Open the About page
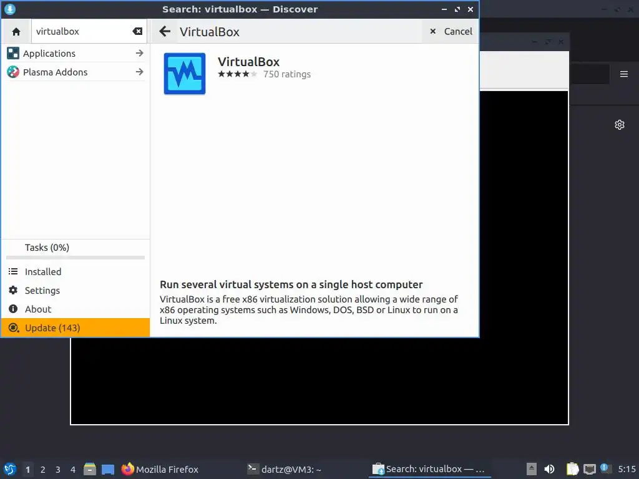 point(76,309)
